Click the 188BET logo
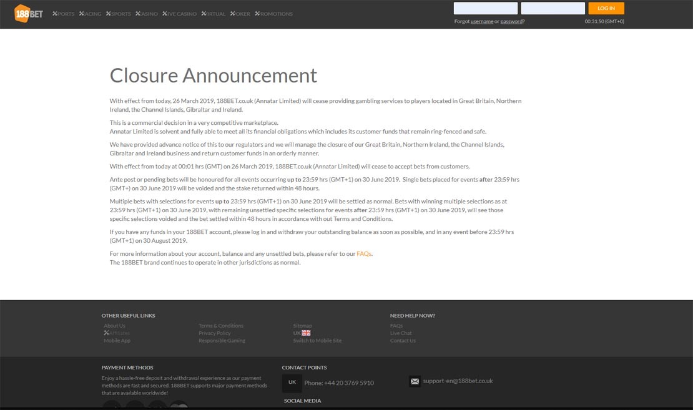The image size is (693, 410). 28,14
